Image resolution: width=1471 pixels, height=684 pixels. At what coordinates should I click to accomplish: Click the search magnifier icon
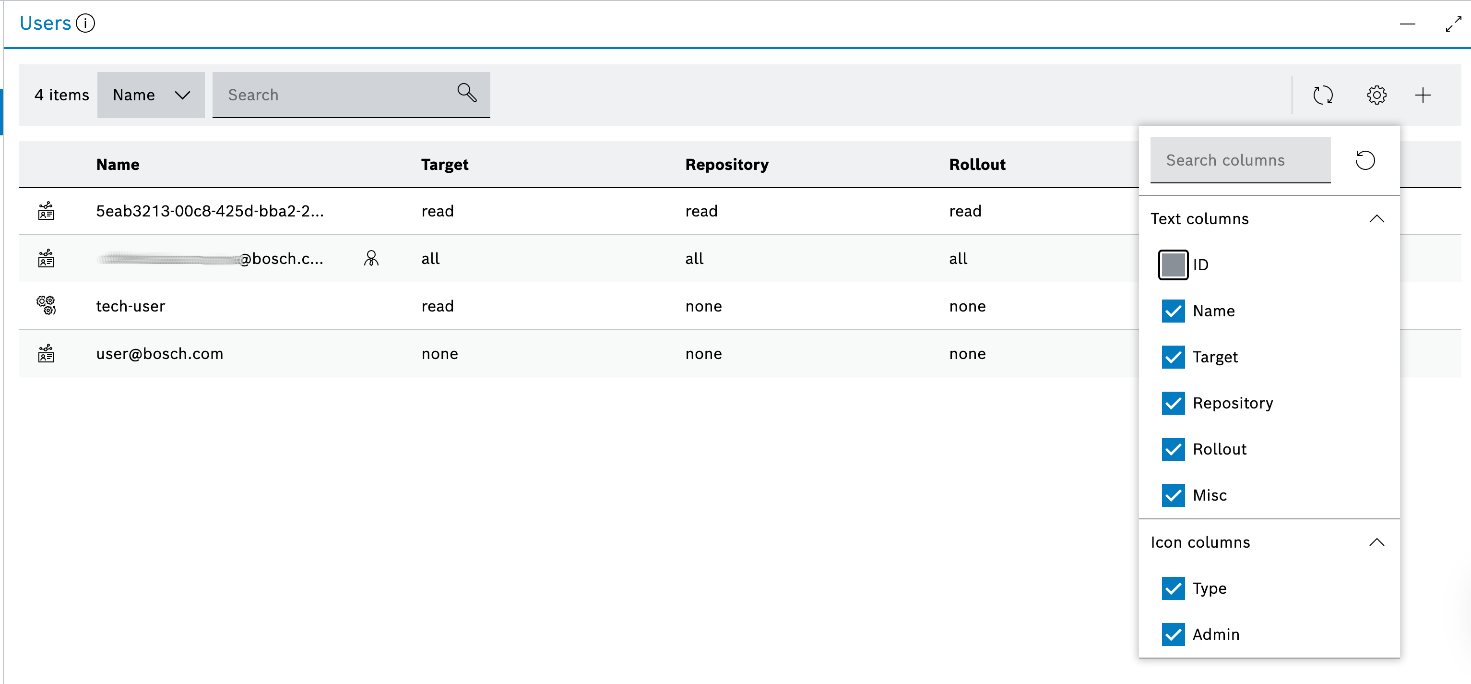click(x=466, y=93)
